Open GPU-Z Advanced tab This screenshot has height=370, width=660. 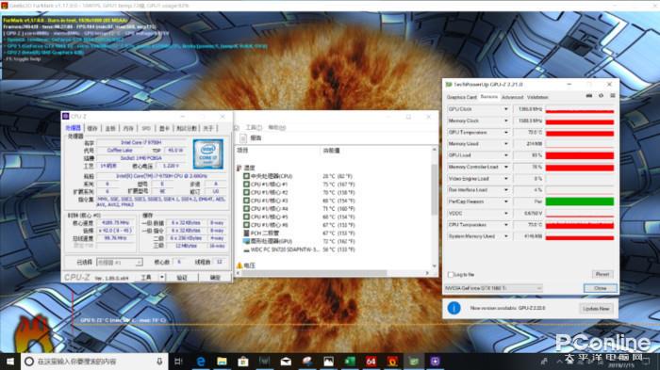click(x=512, y=97)
